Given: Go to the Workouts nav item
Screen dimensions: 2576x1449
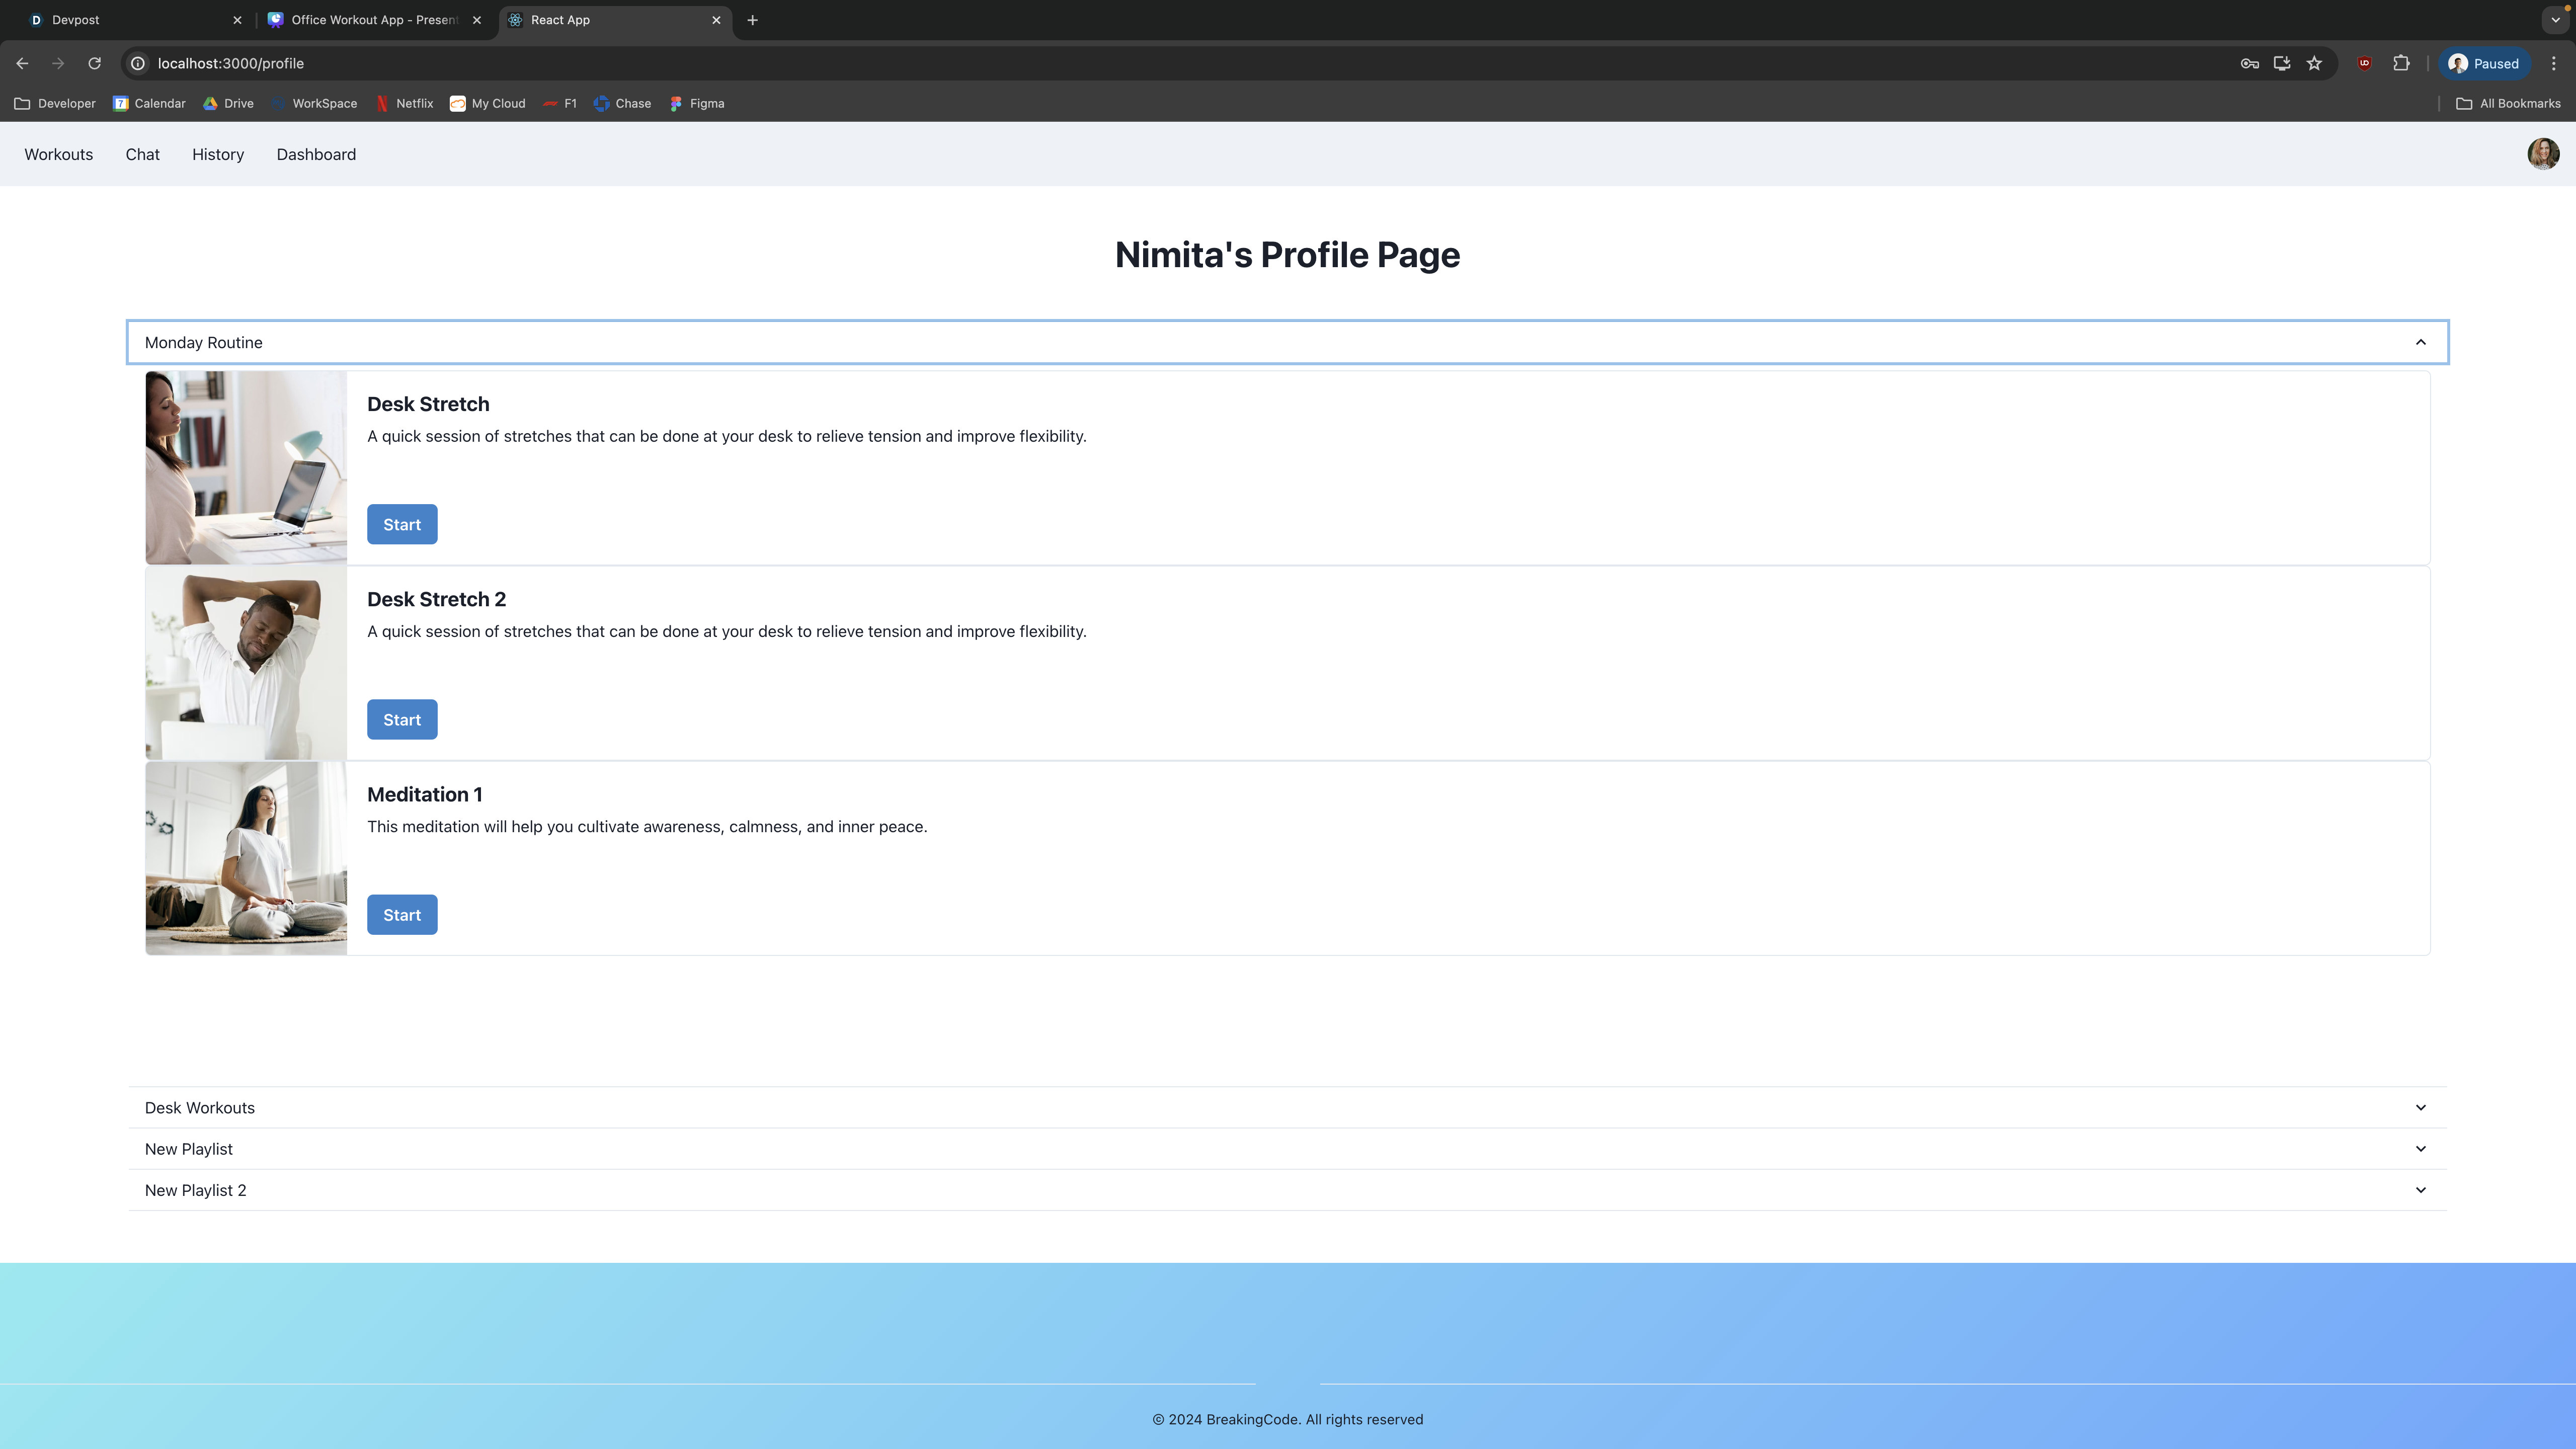Looking at the screenshot, I should [x=59, y=154].
